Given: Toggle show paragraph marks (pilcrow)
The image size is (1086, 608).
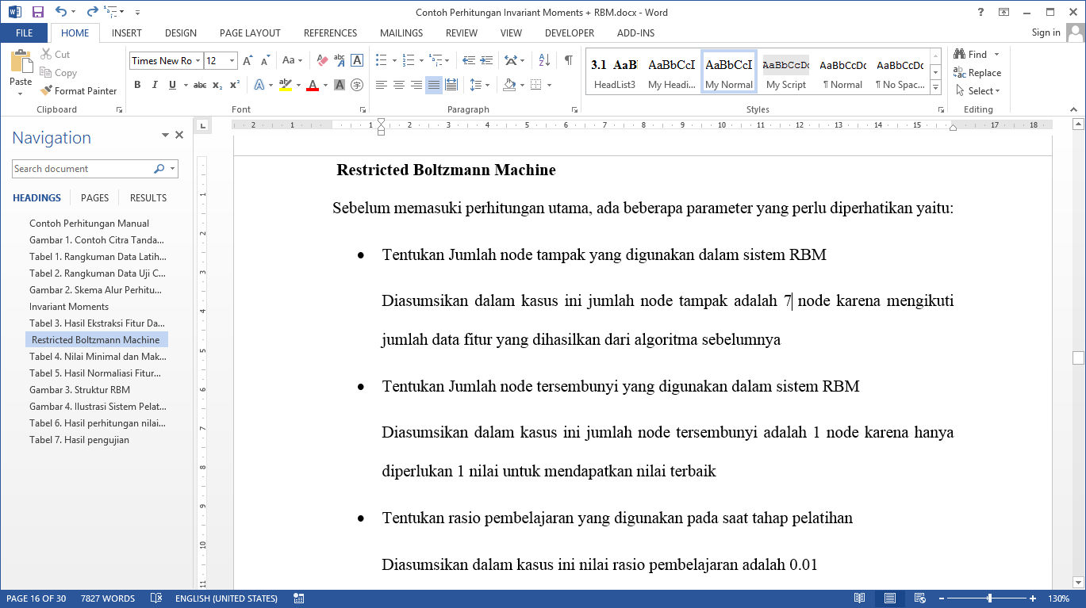Looking at the screenshot, I should click(x=568, y=60).
